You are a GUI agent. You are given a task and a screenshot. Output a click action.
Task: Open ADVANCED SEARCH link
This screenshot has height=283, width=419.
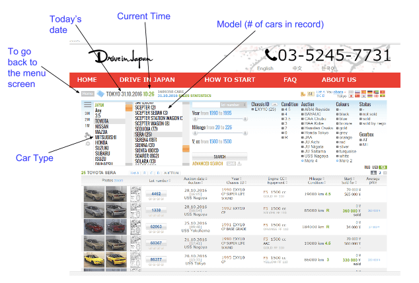(208, 164)
